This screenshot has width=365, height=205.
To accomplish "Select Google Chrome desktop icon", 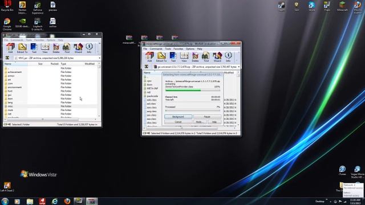I will (7, 24).
